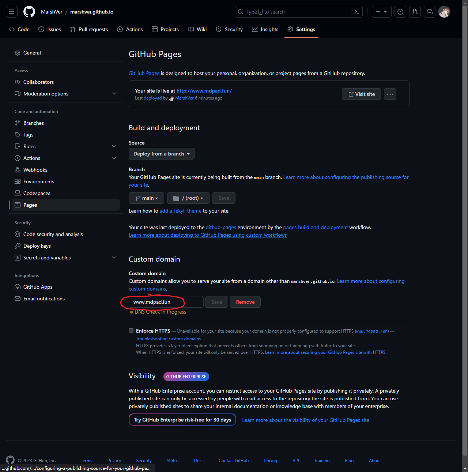
Task: Click the Enforce HTTPS checkbox
Action: point(131,330)
